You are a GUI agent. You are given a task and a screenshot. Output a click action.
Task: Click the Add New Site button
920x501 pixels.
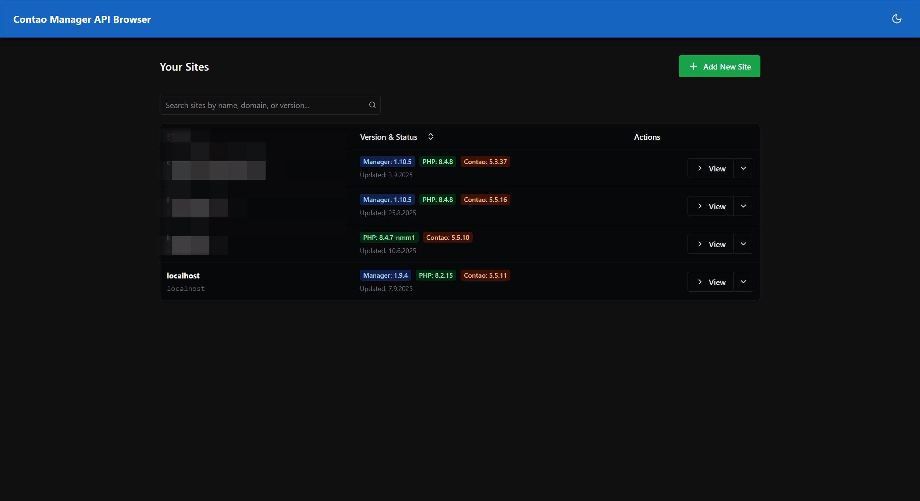(x=719, y=66)
